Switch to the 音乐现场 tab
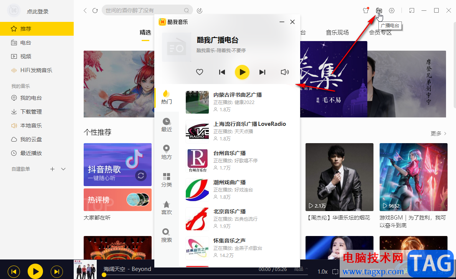Screen dimensions: 456x279 [x=337, y=32]
